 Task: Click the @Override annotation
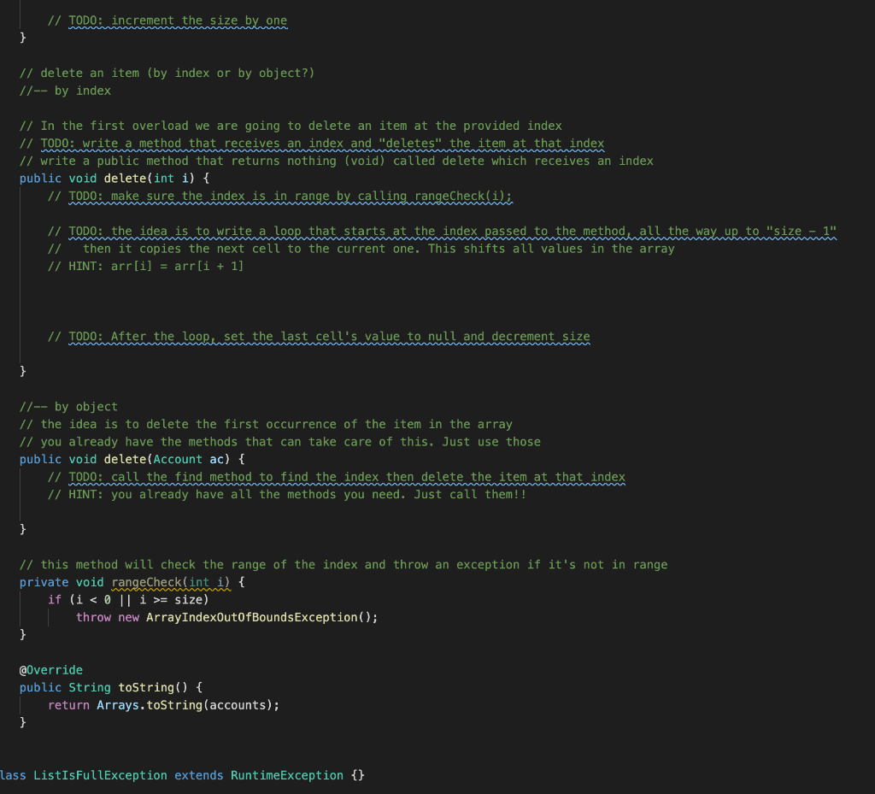51,669
